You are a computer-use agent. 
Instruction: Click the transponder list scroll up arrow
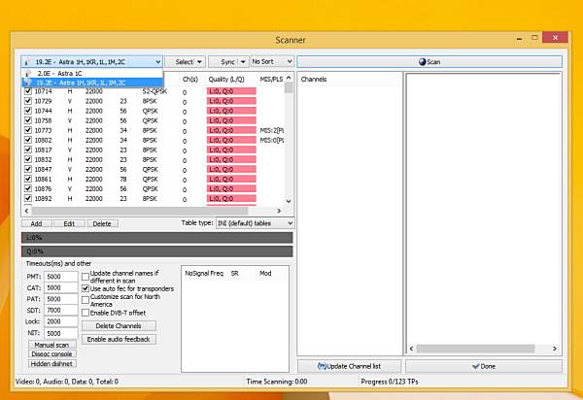pos(289,78)
